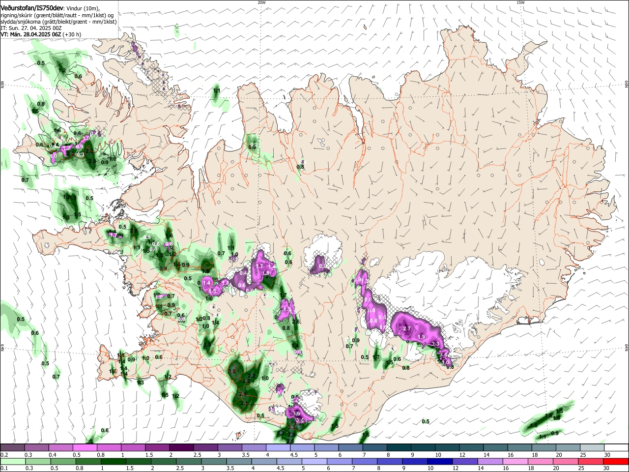
Task: Click the bright pink upper swatch between 0.5 and 0.8
Action: (85, 448)
